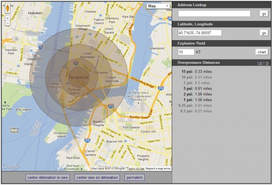This screenshot has width=272, height=185.
Task: Click the Greenpoint map label
Action: coord(157,48)
